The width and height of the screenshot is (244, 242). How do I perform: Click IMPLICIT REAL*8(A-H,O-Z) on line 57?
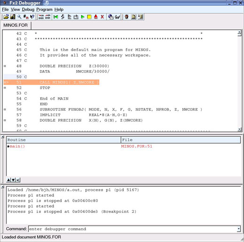(x=83, y=115)
